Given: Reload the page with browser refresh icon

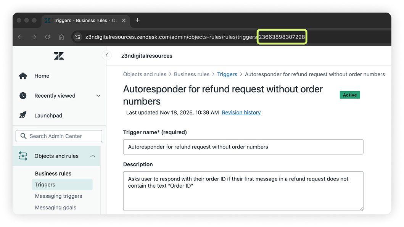Looking at the screenshot, I should click(x=48, y=37).
